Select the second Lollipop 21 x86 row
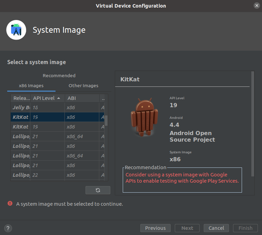262x235 pixels. click(58, 165)
